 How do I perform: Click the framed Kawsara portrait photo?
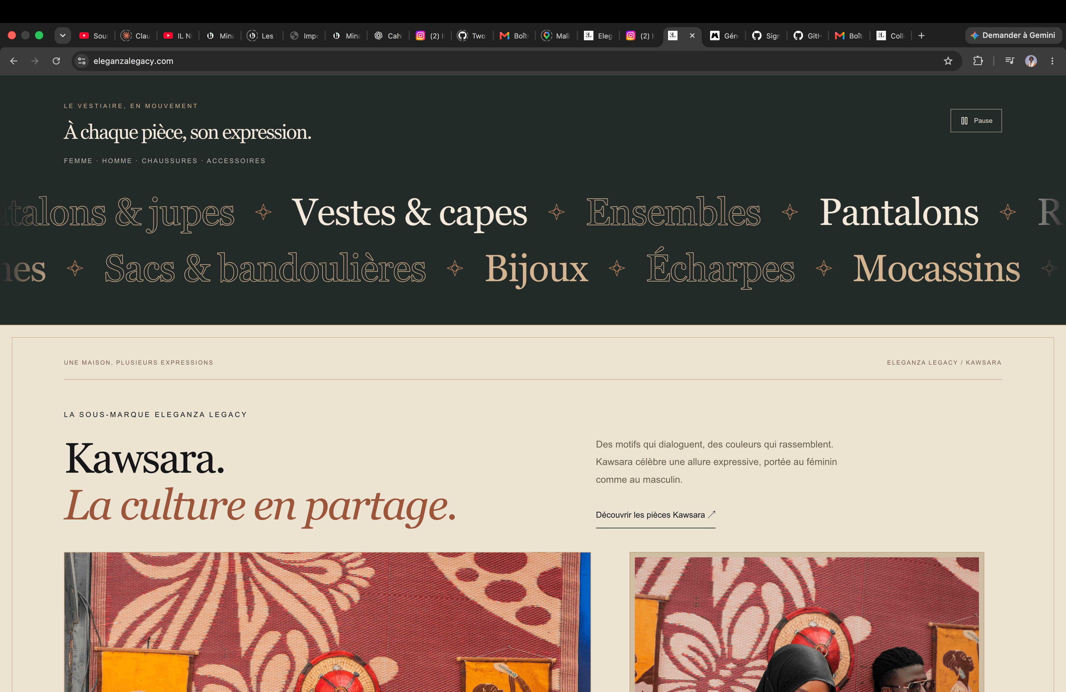point(807,622)
